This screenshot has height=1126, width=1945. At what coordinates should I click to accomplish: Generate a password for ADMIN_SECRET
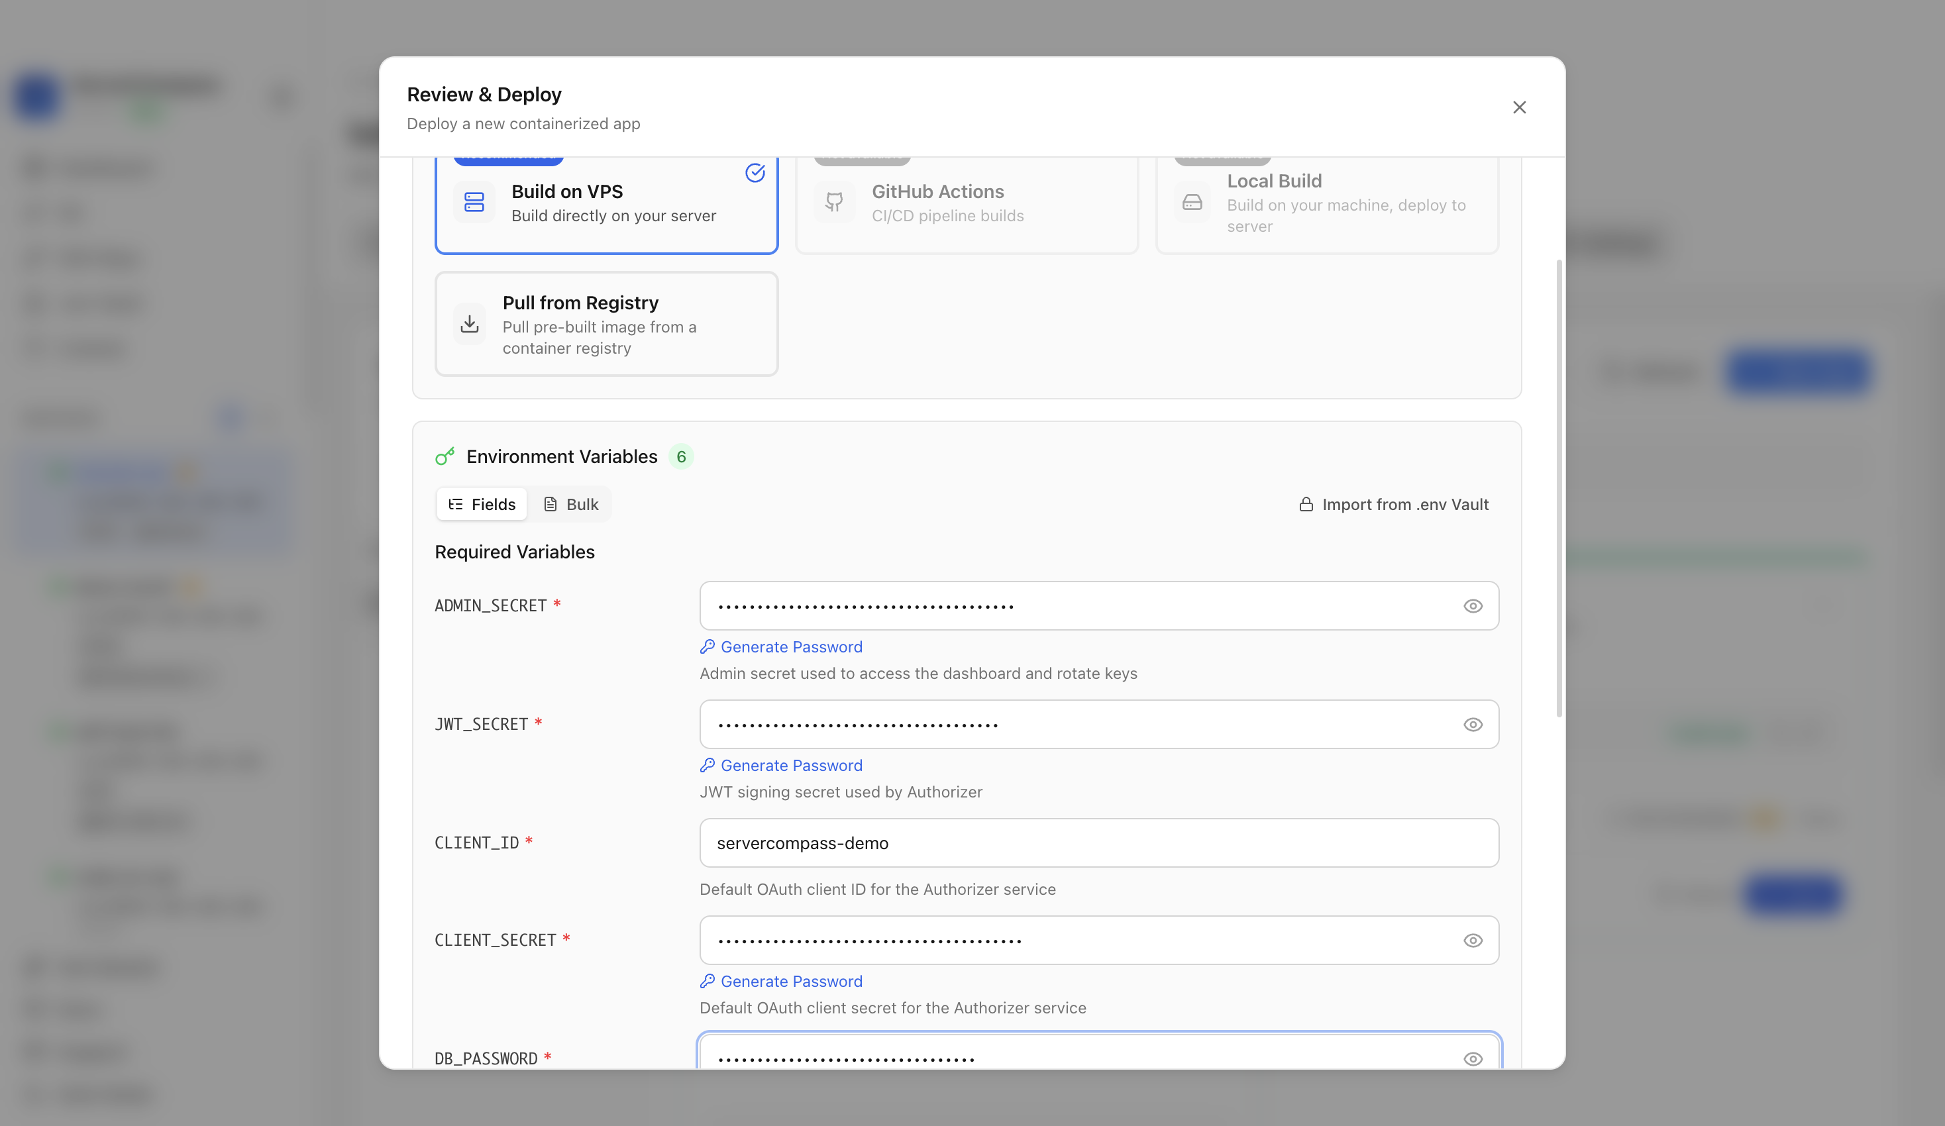point(781,646)
